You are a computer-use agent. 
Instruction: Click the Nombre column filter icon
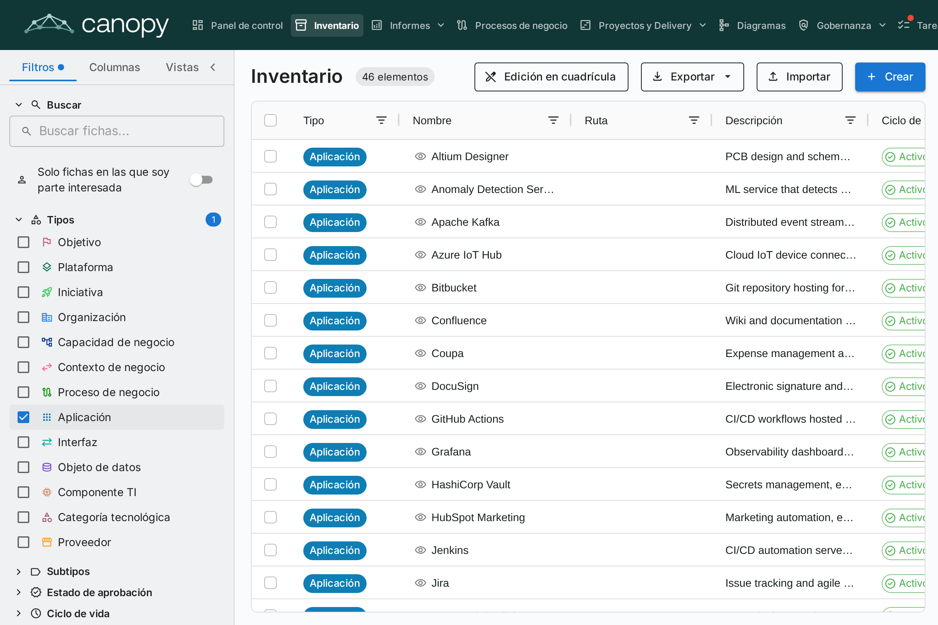click(x=553, y=120)
